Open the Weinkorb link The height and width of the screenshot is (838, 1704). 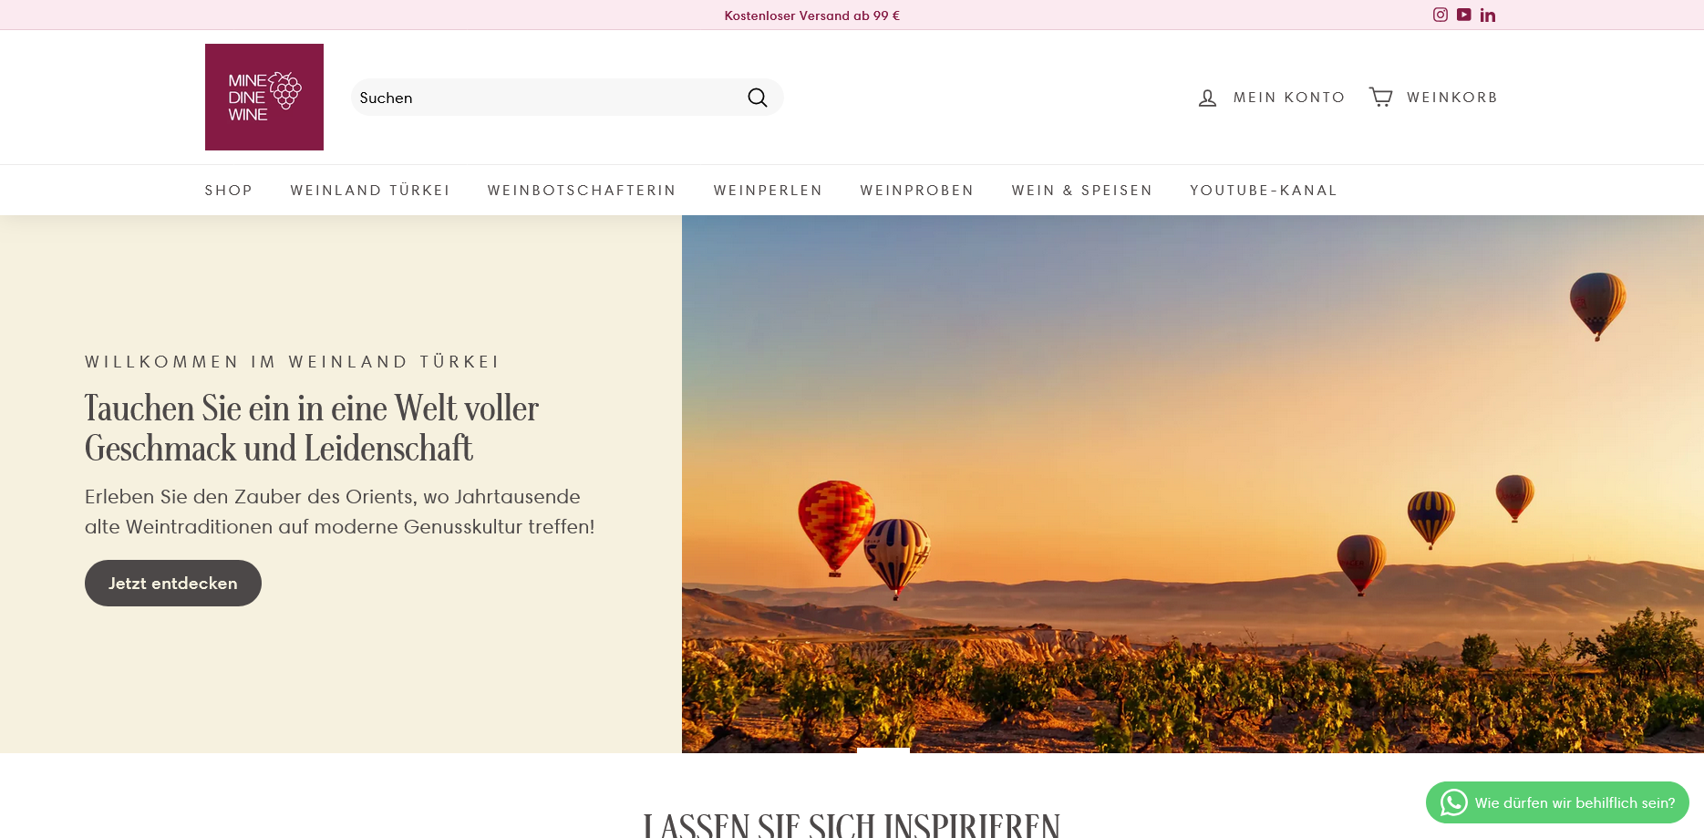pyautogui.click(x=1452, y=98)
